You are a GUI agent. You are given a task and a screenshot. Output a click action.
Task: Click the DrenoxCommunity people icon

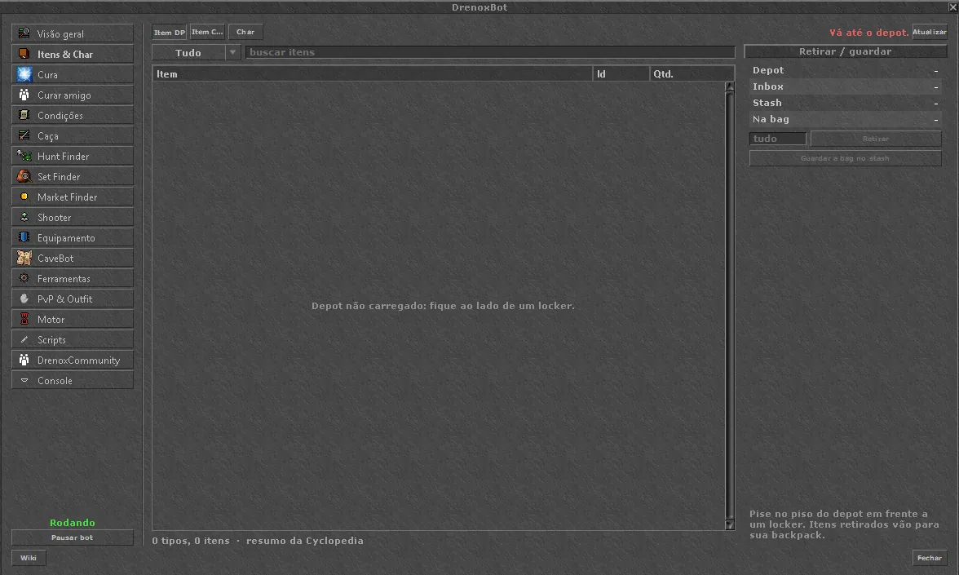(24, 360)
